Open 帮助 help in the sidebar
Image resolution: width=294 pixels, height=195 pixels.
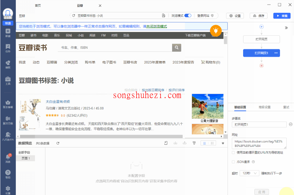(8, 174)
